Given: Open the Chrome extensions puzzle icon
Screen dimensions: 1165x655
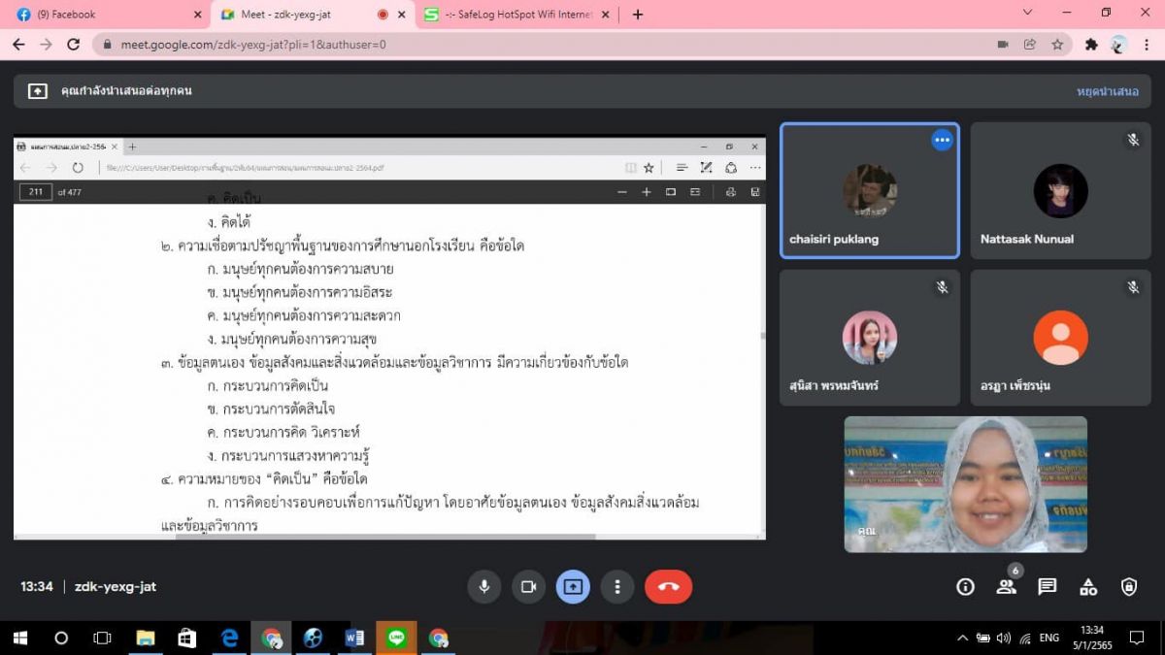Looking at the screenshot, I should (x=1091, y=45).
